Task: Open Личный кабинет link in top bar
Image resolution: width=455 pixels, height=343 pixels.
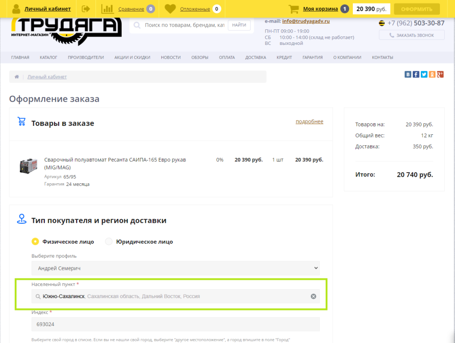Action: coord(48,9)
